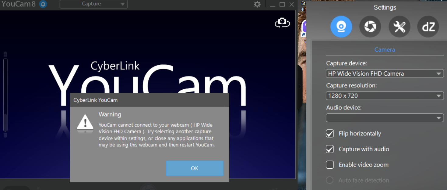447x190 pixels.
Task: Expand the empty Audio device dropdown
Action: [x=385, y=118]
